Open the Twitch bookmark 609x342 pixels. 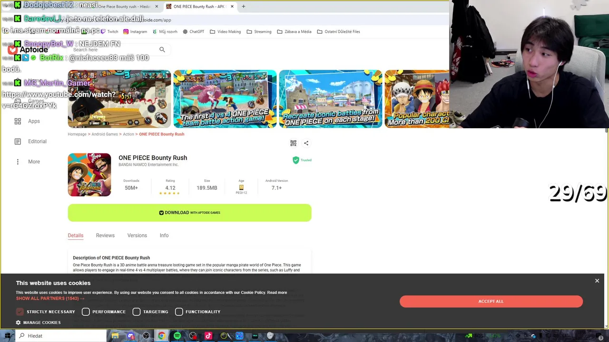pyautogui.click(x=109, y=31)
